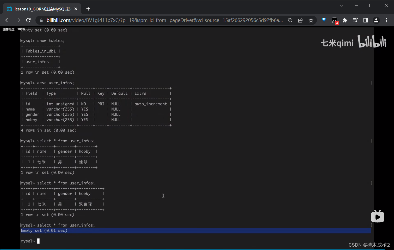Click the '图像亮度: 100%' brightness label
394x250 pixels.
point(14,29)
